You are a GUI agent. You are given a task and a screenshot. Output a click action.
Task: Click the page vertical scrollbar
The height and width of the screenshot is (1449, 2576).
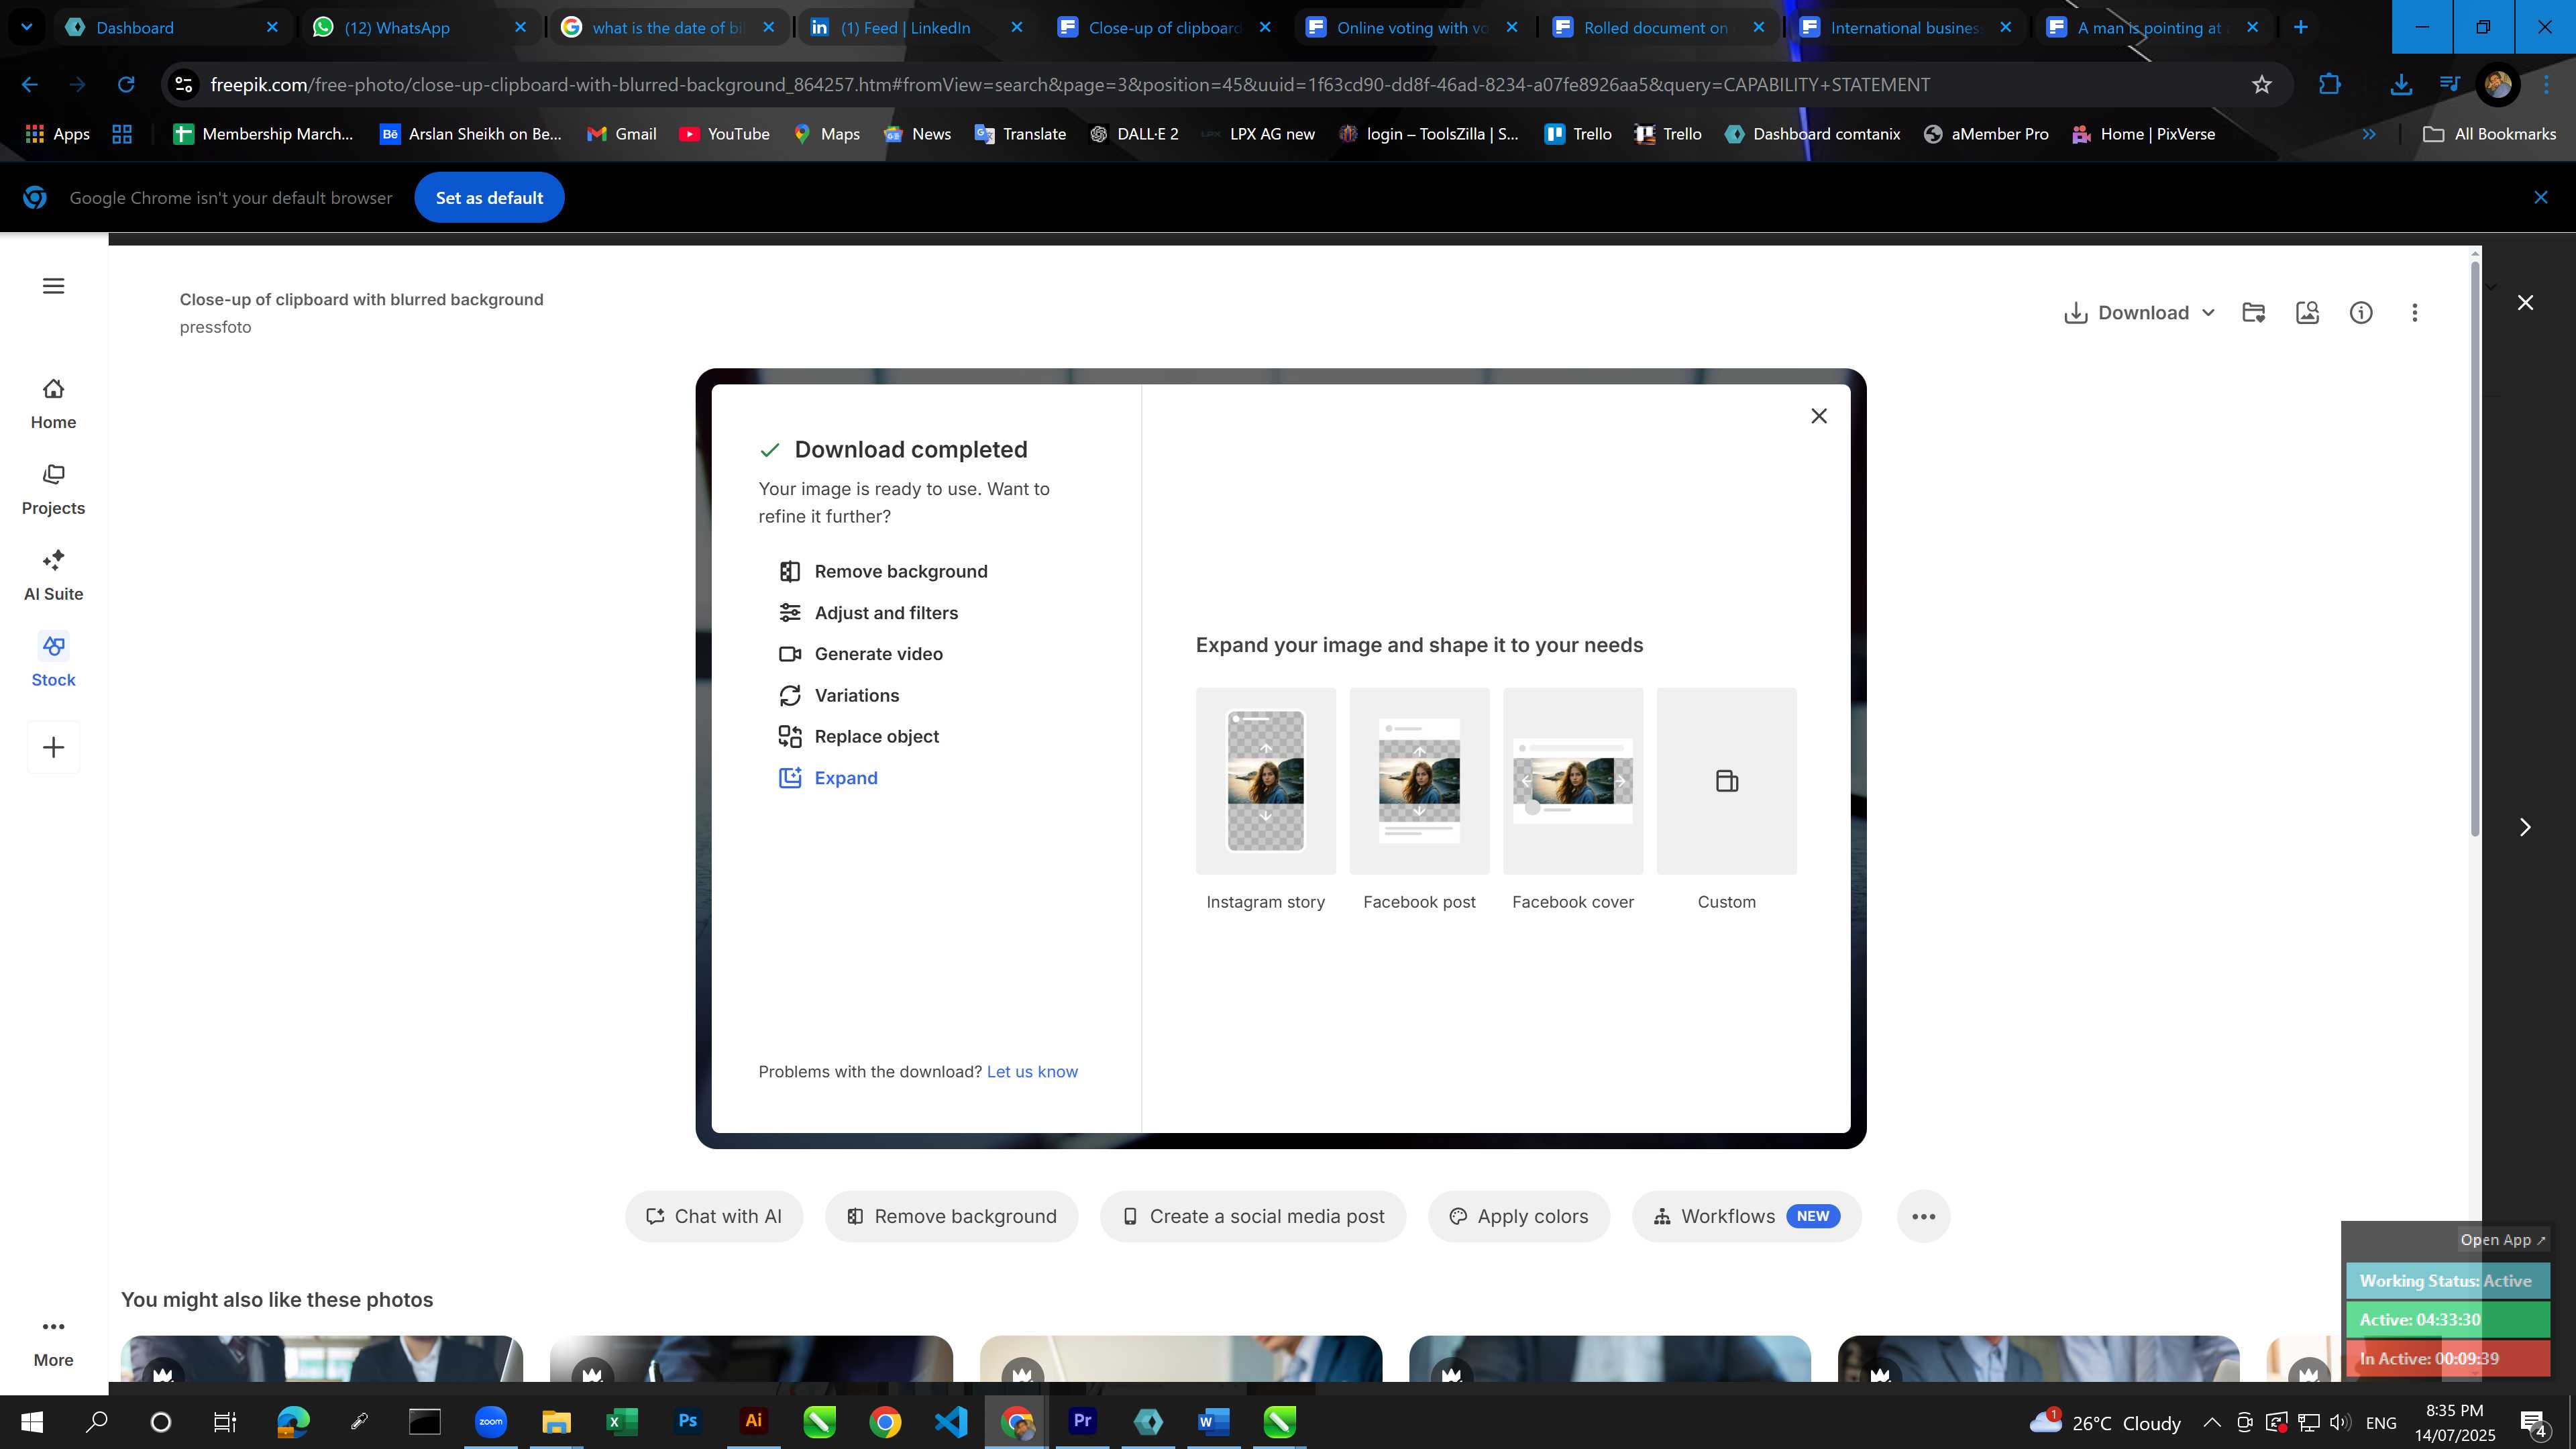(2476, 548)
